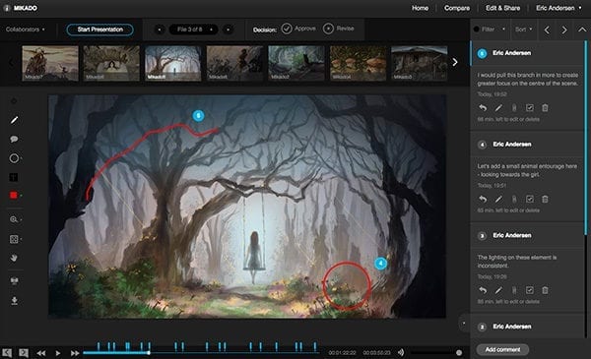
Task: Click annotation marker 5 on the image
Action: pos(198,115)
